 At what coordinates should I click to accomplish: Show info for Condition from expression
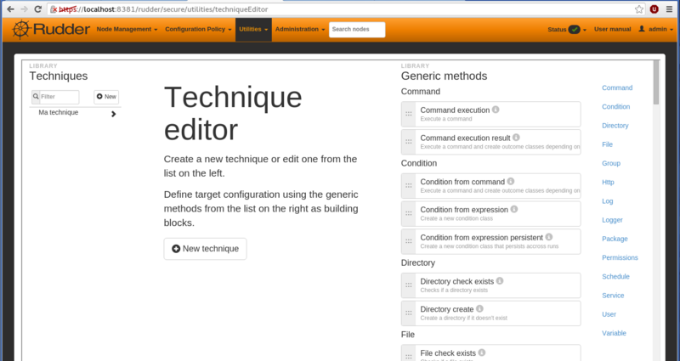tap(514, 209)
